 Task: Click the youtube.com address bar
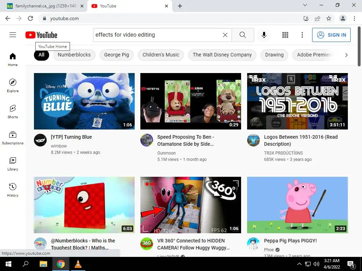(171, 18)
